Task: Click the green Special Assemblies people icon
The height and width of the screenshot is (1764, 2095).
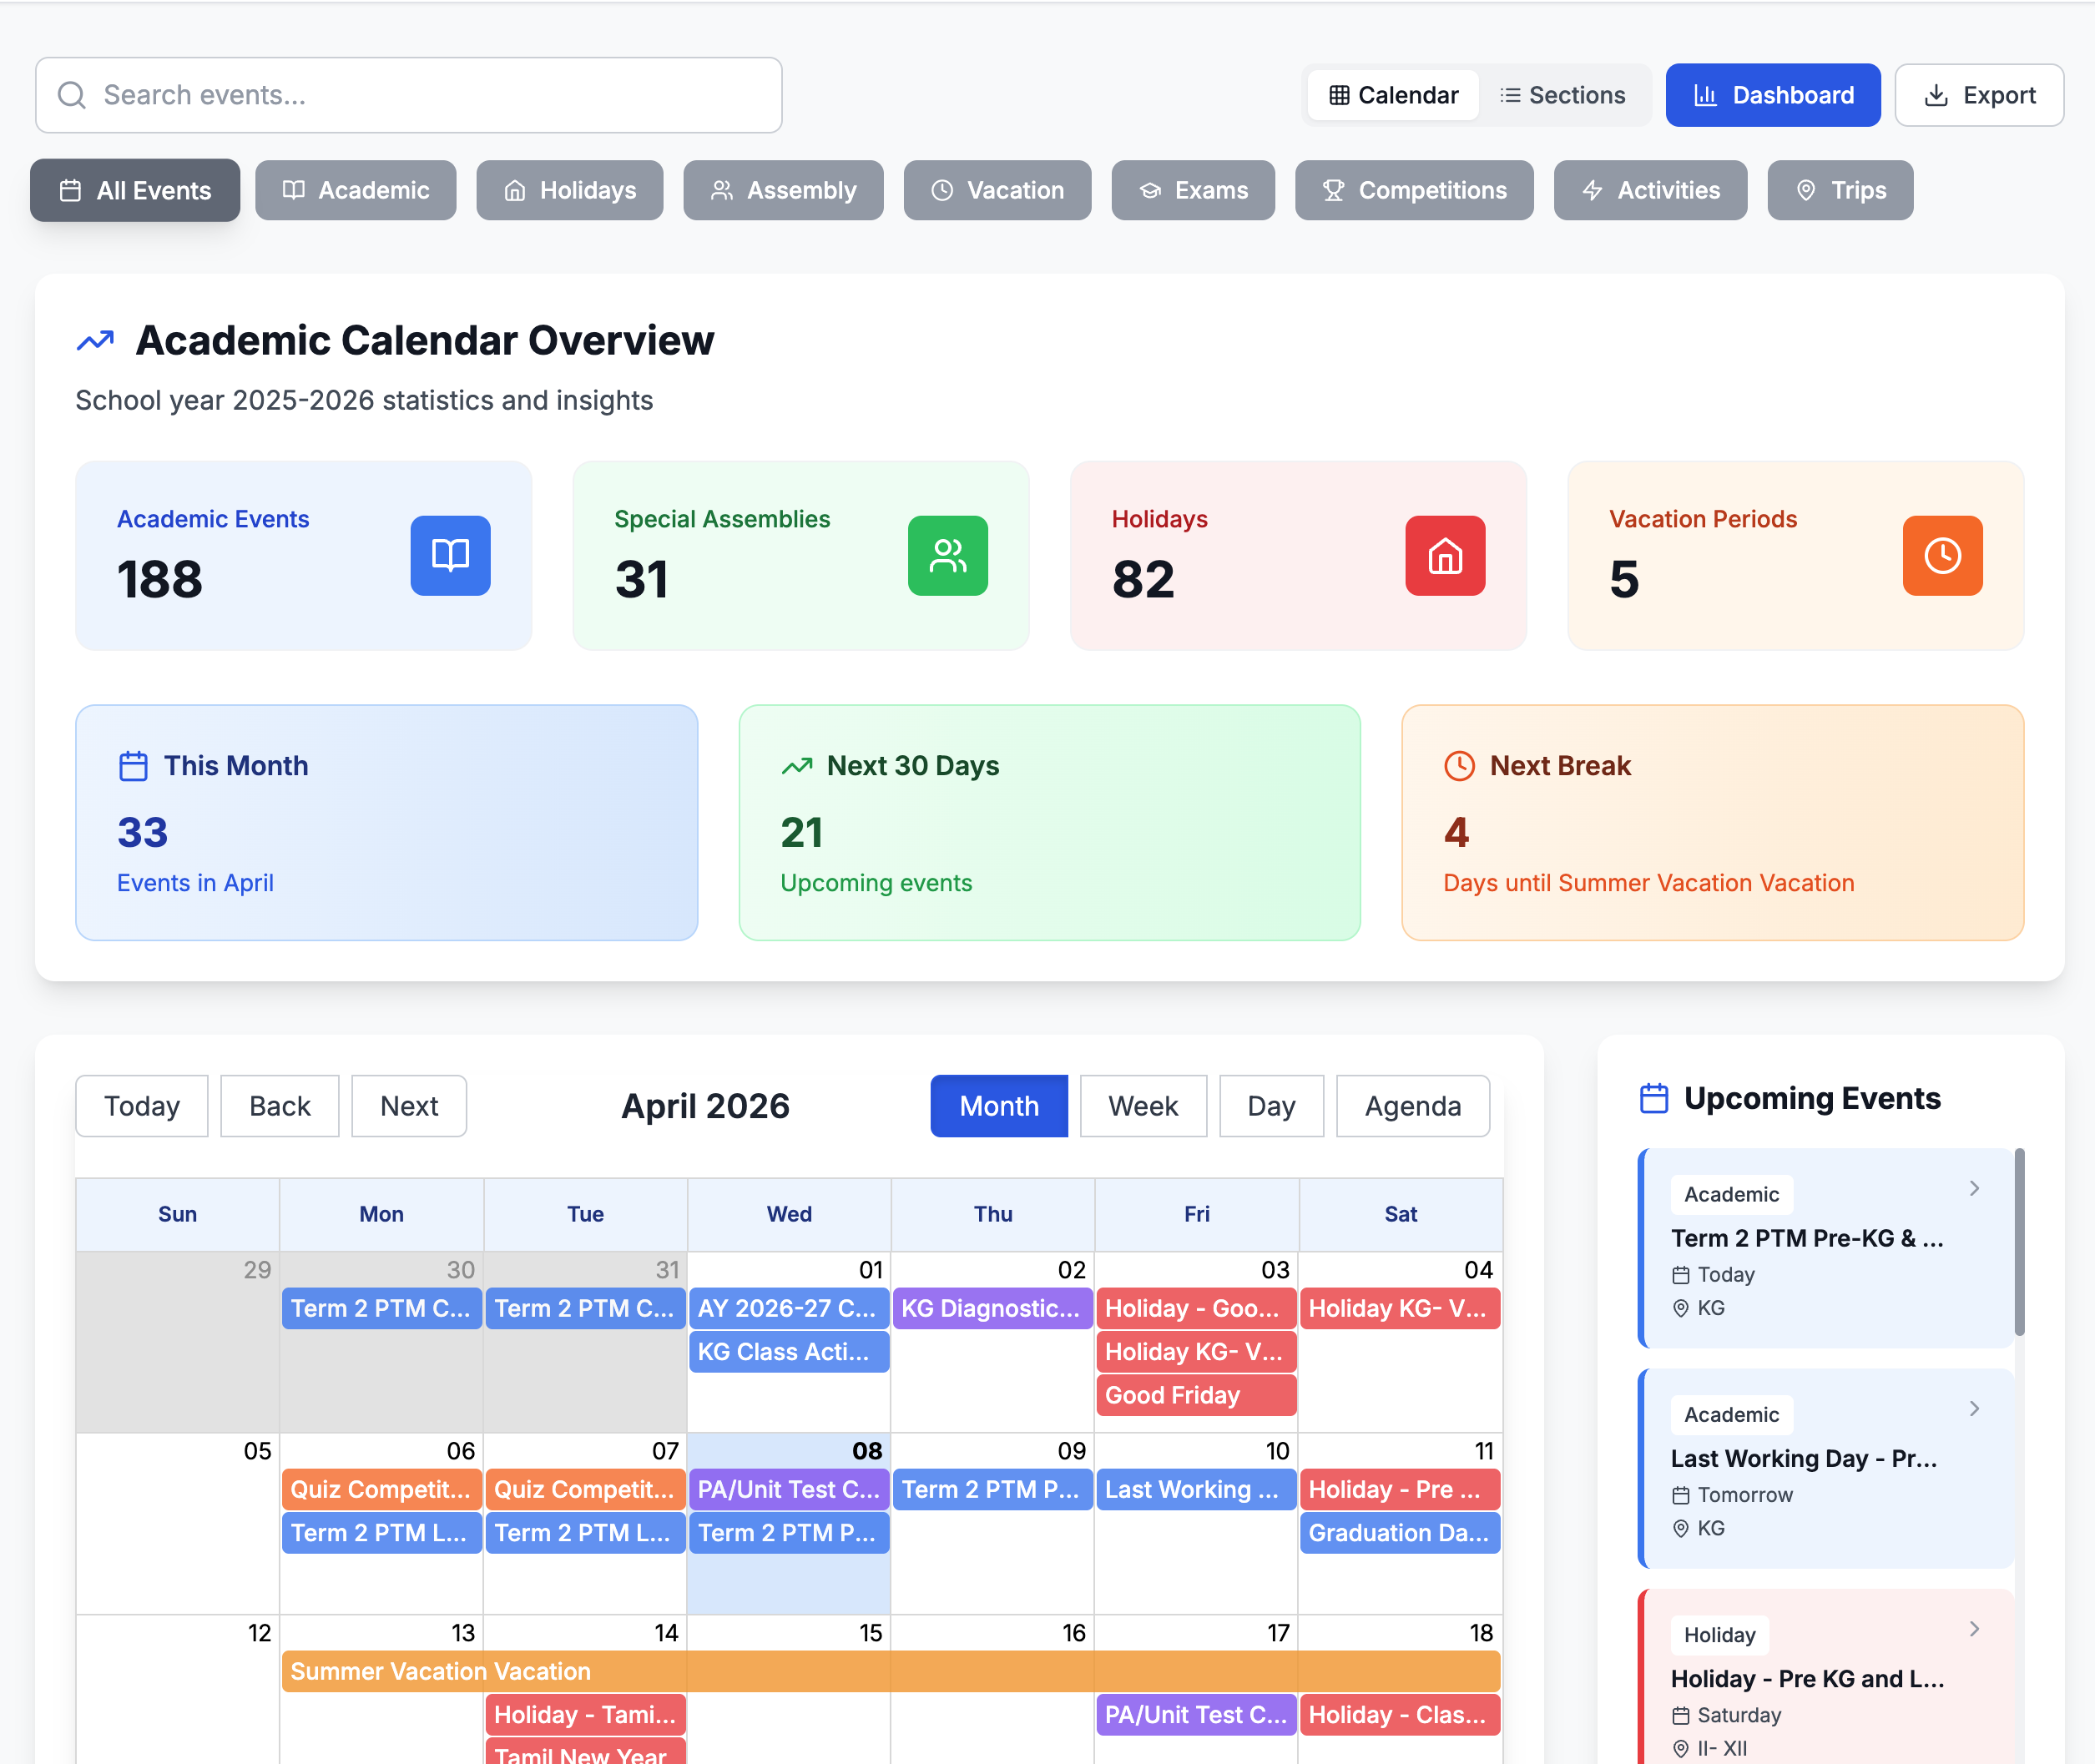Action: pos(947,556)
